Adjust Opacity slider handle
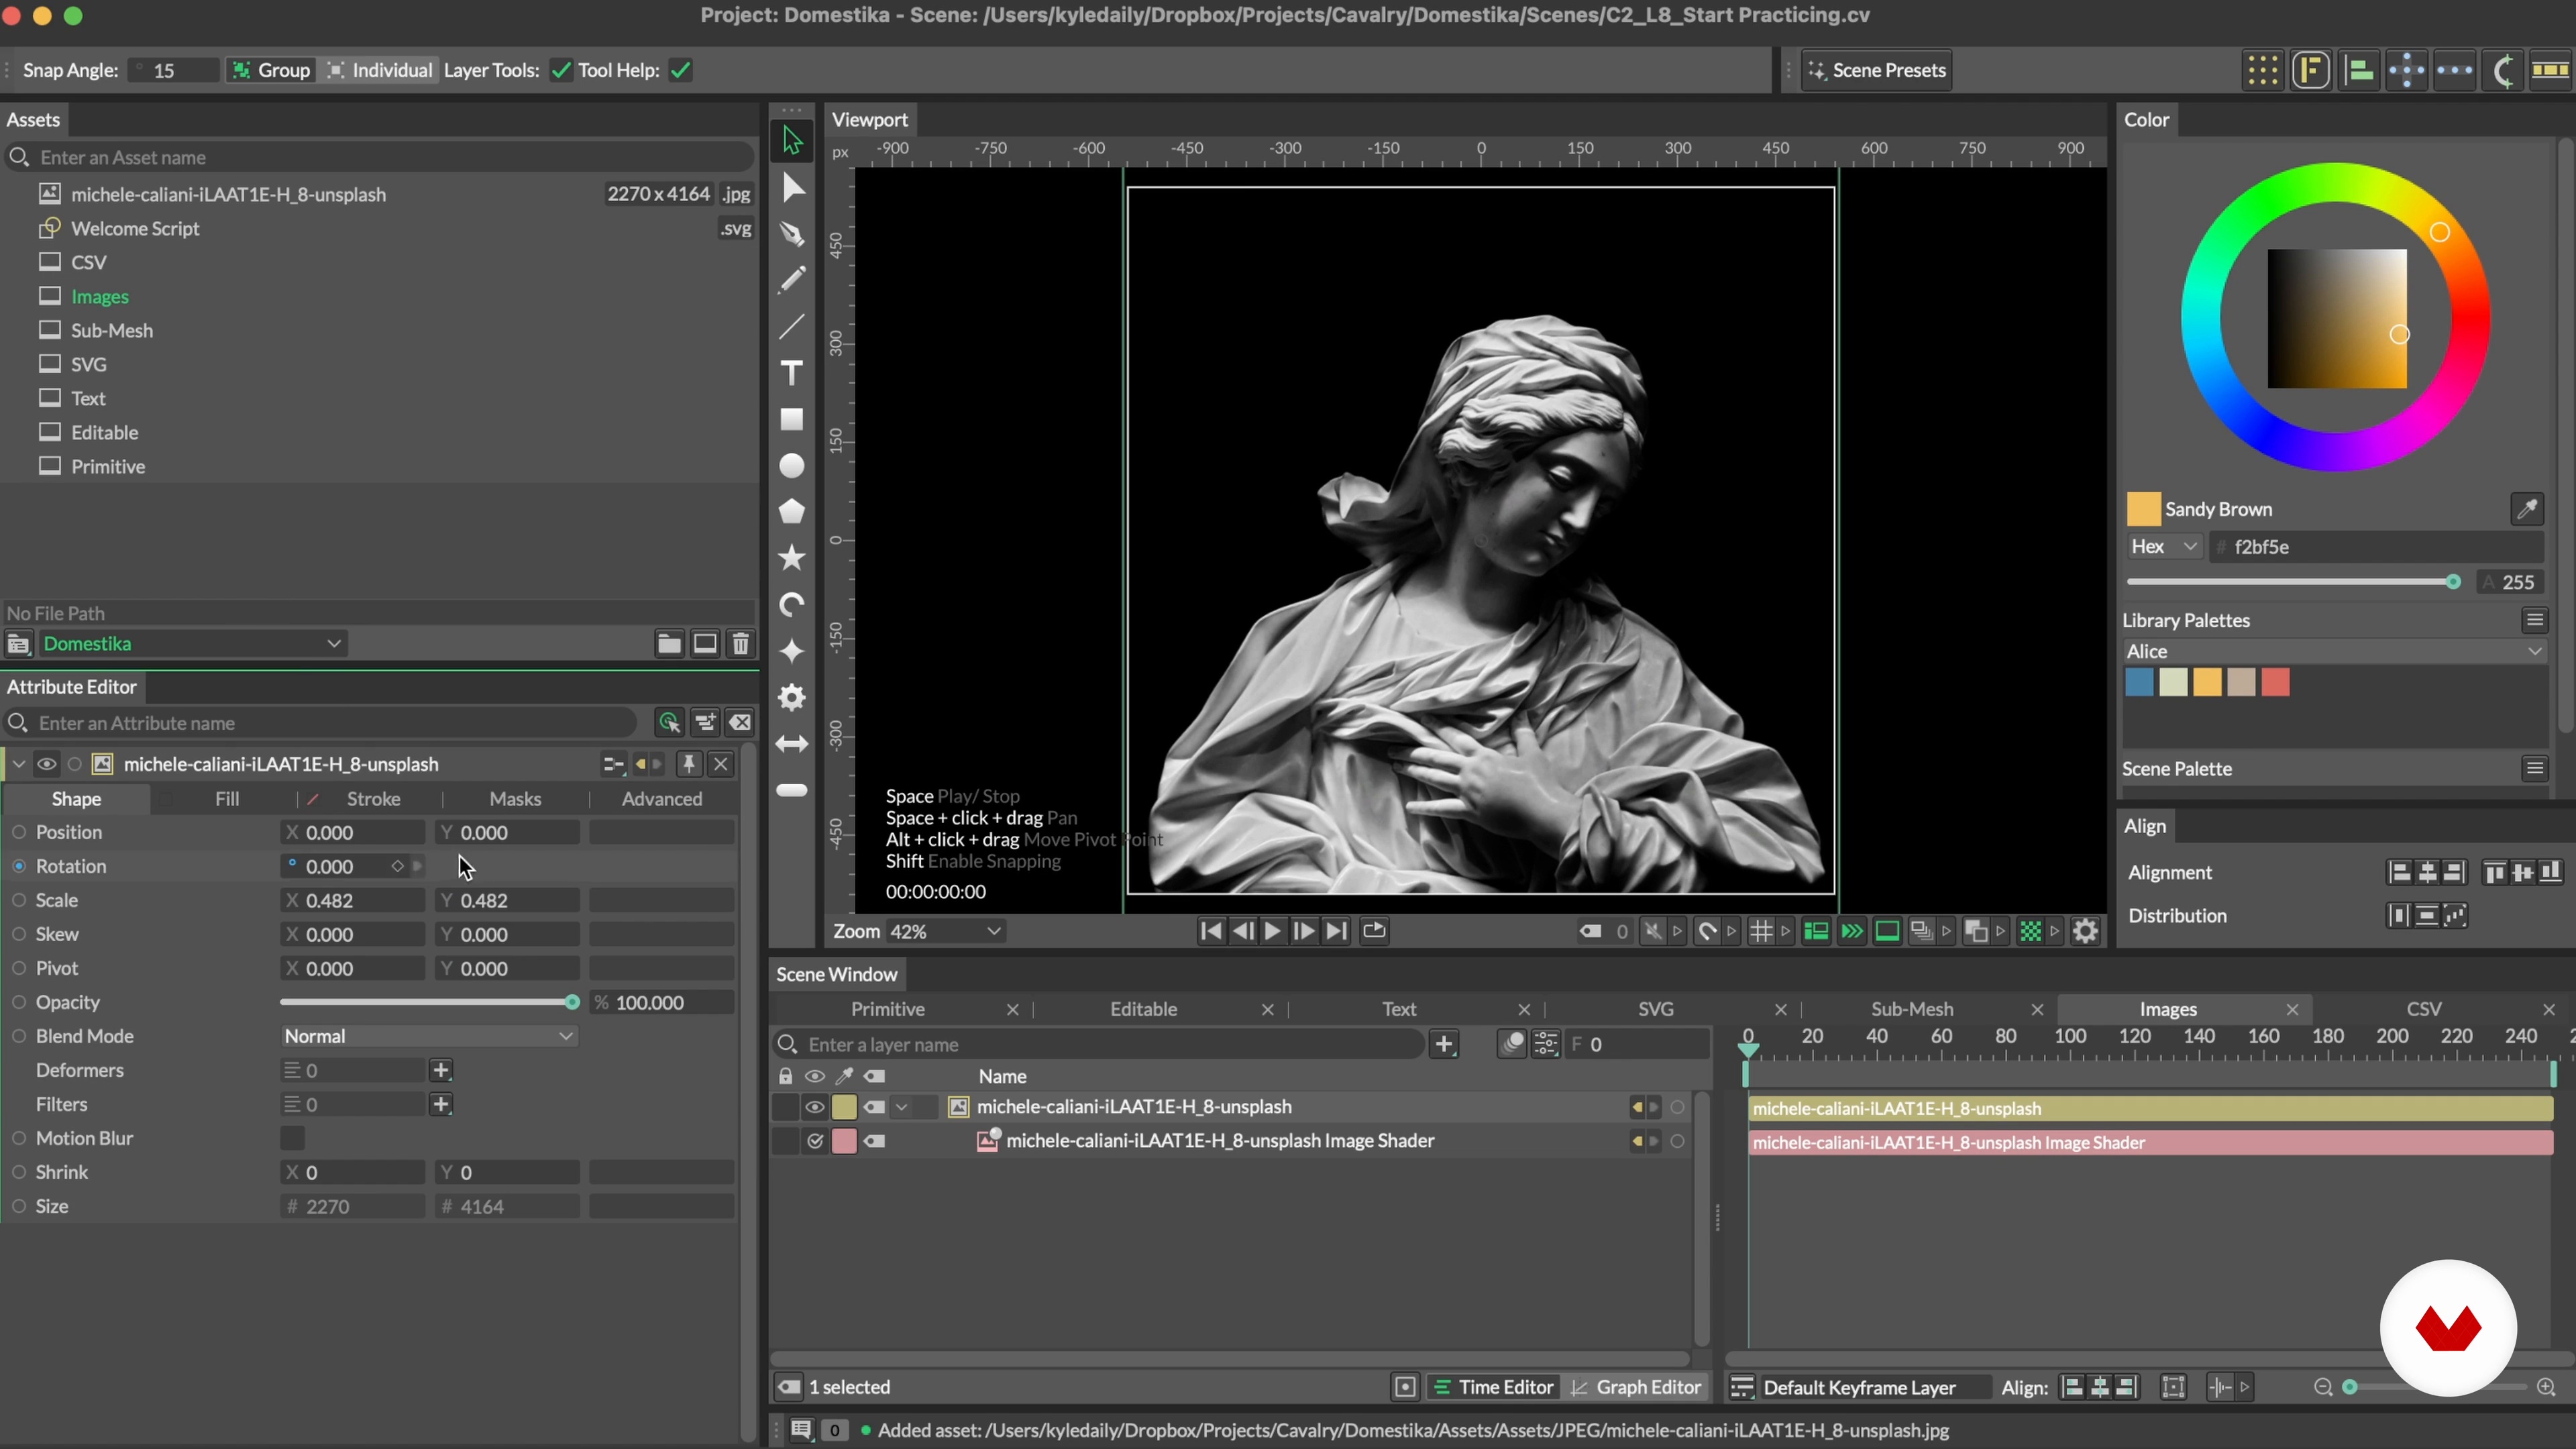The width and height of the screenshot is (2576, 1449). (572, 1002)
